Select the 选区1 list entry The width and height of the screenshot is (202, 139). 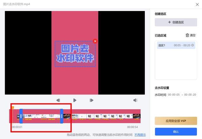pos(176,45)
